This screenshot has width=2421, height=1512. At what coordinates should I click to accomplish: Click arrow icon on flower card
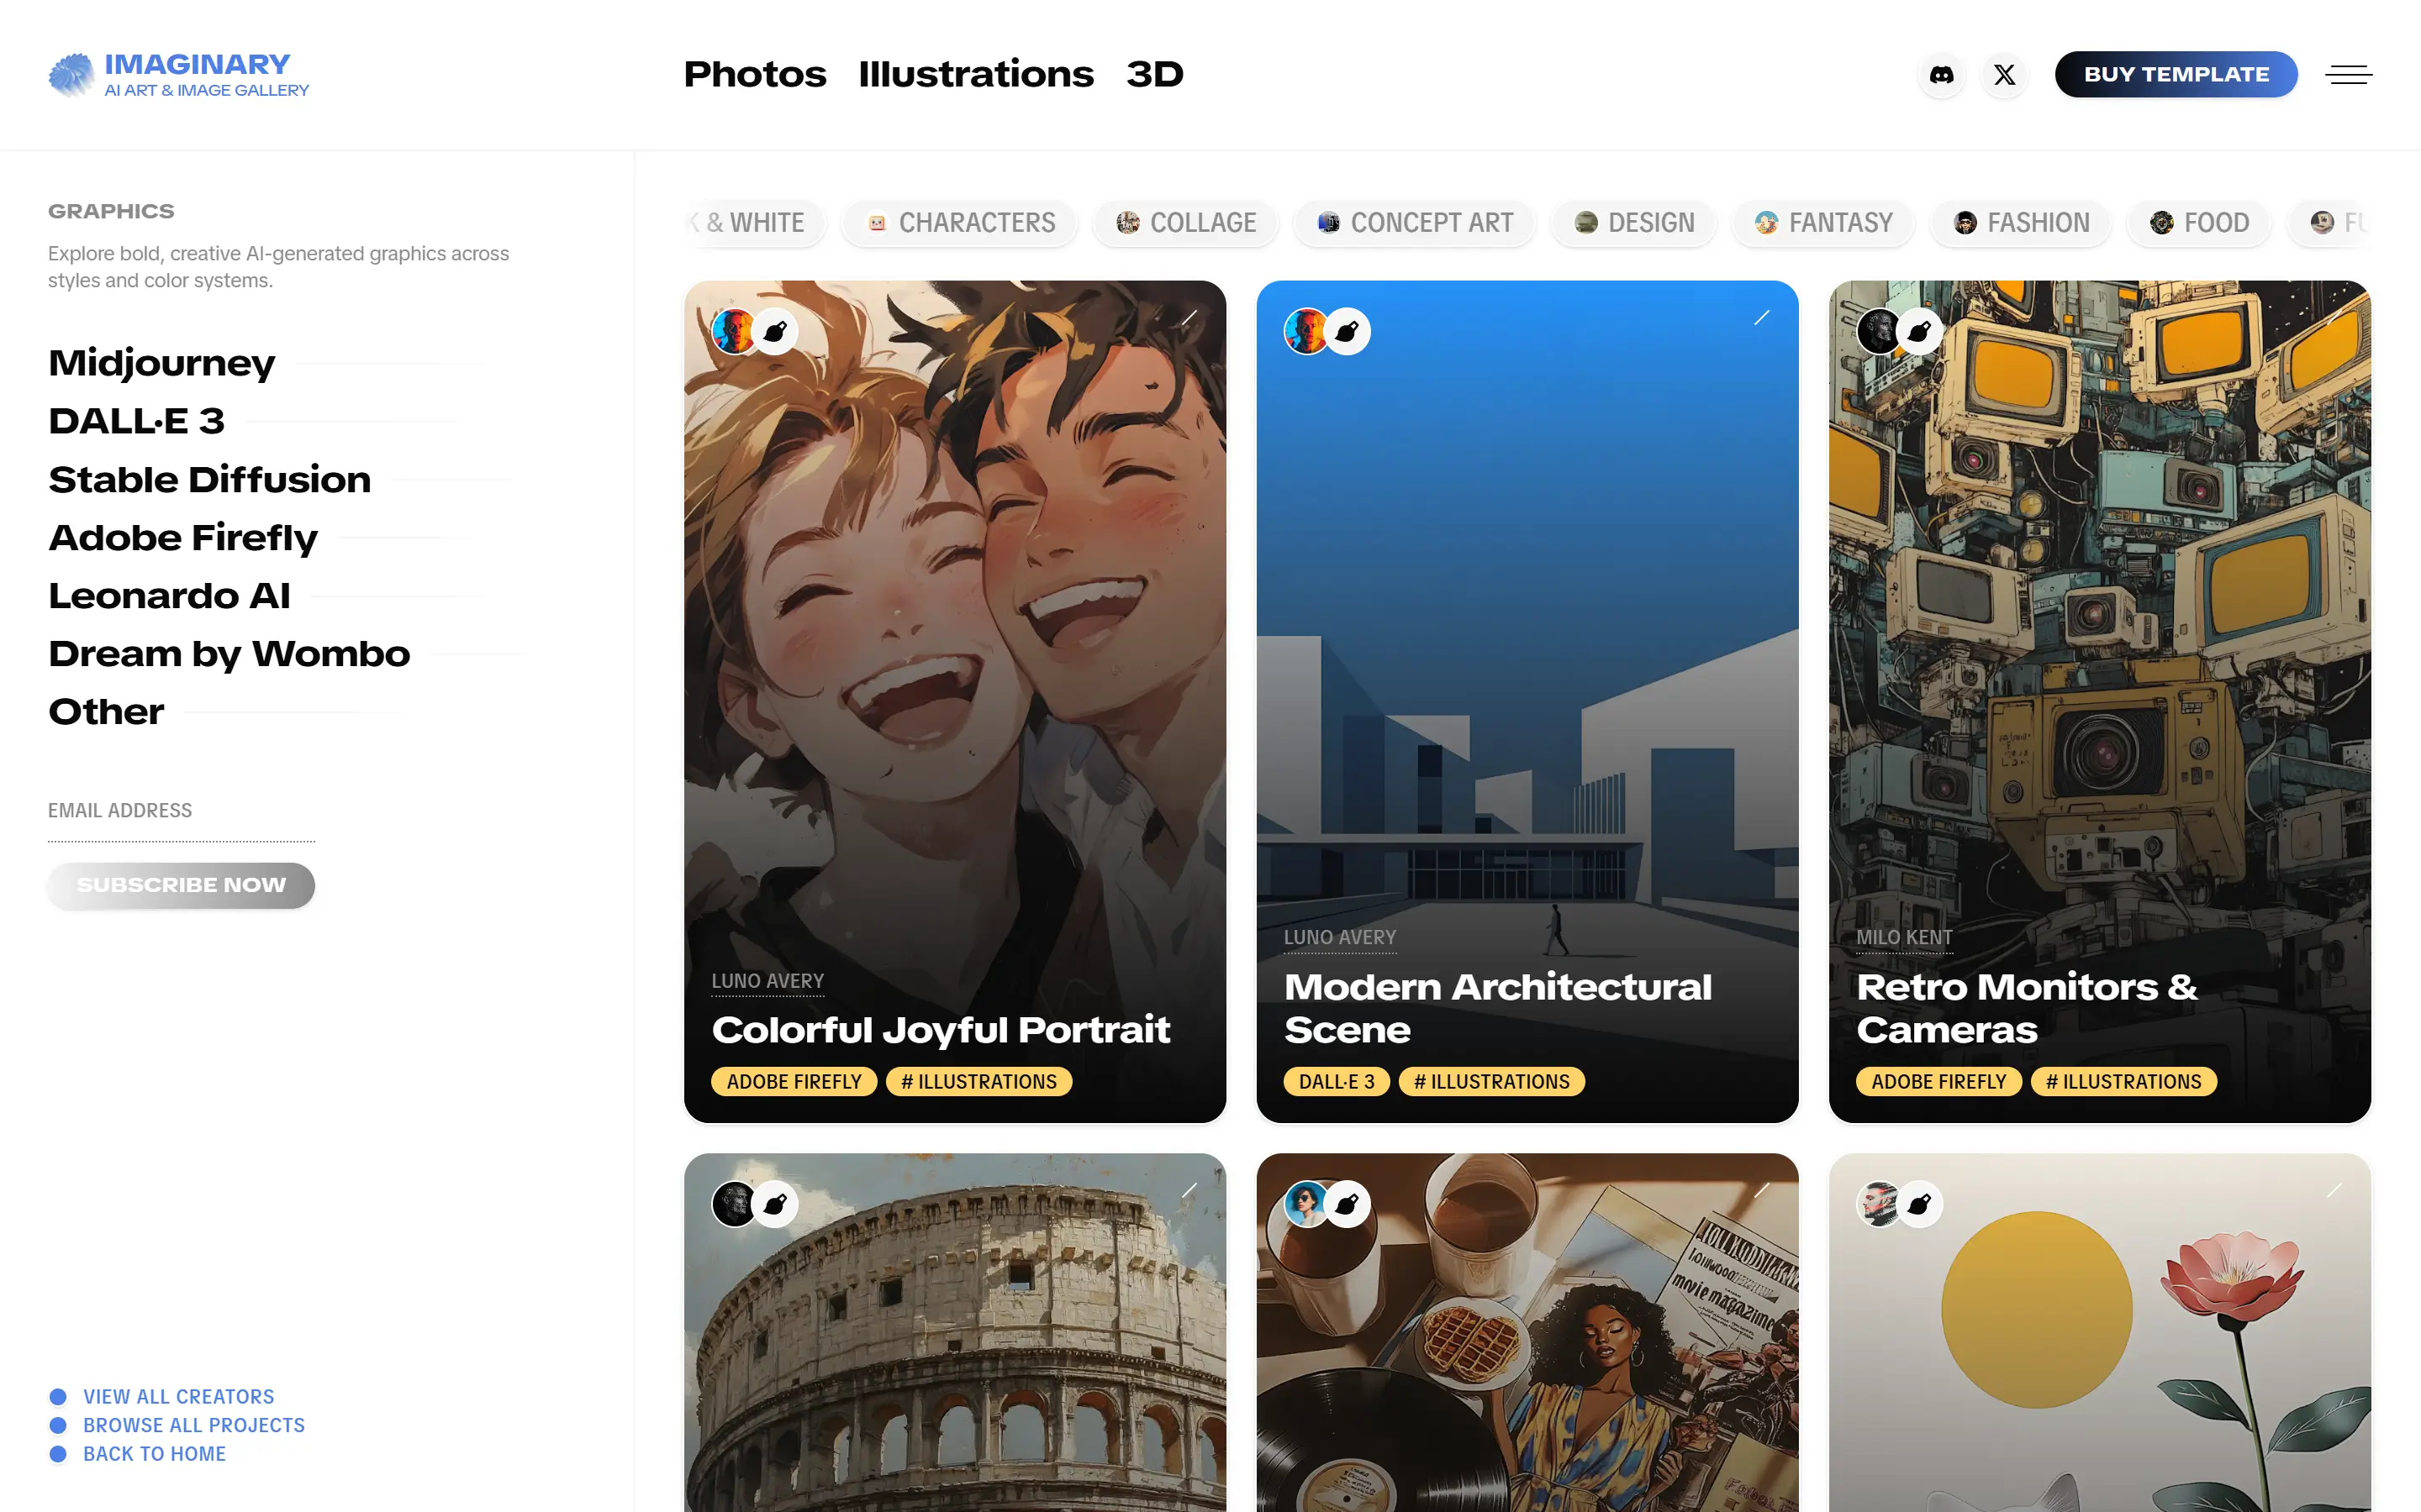[x=2333, y=1191]
